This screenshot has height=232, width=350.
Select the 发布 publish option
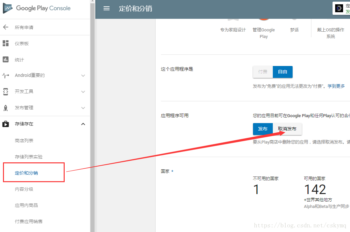(263, 129)
